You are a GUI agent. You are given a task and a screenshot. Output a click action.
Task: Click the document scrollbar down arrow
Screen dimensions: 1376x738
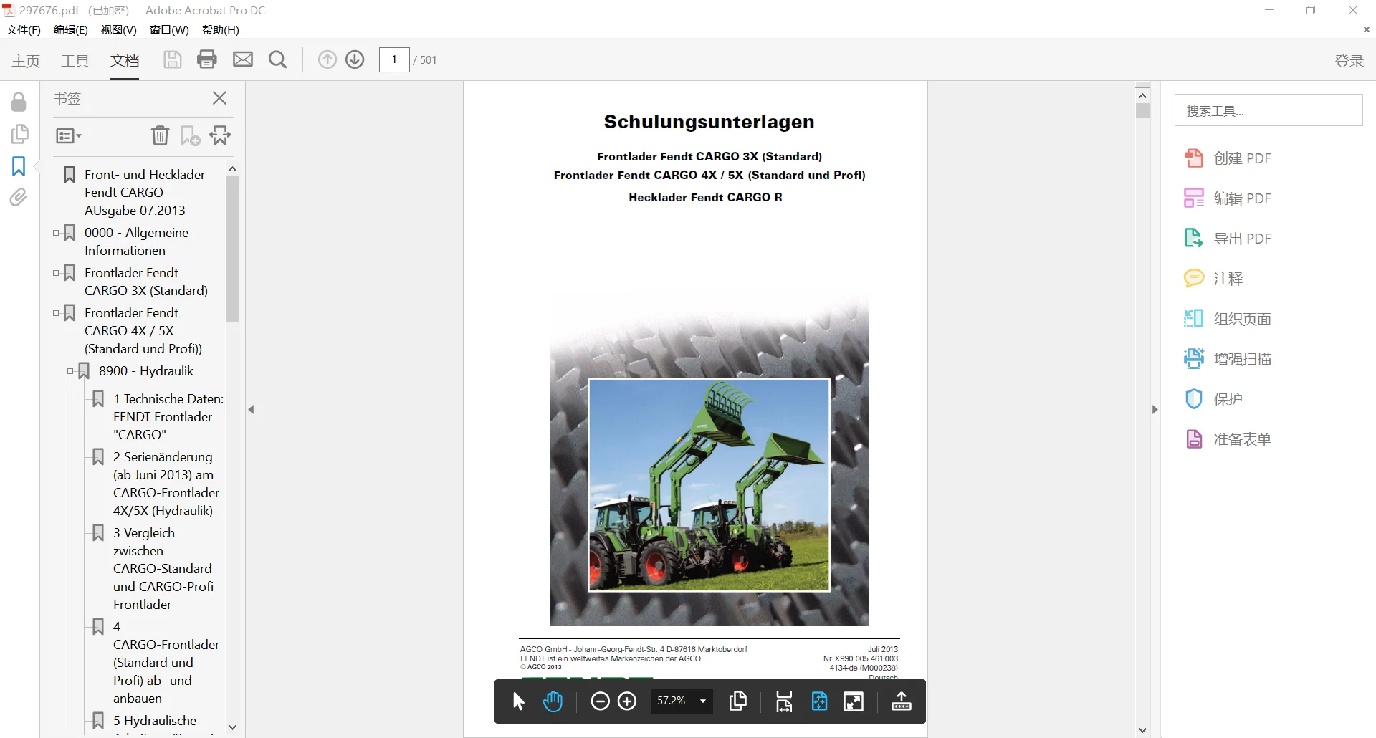pos(1142,730)
